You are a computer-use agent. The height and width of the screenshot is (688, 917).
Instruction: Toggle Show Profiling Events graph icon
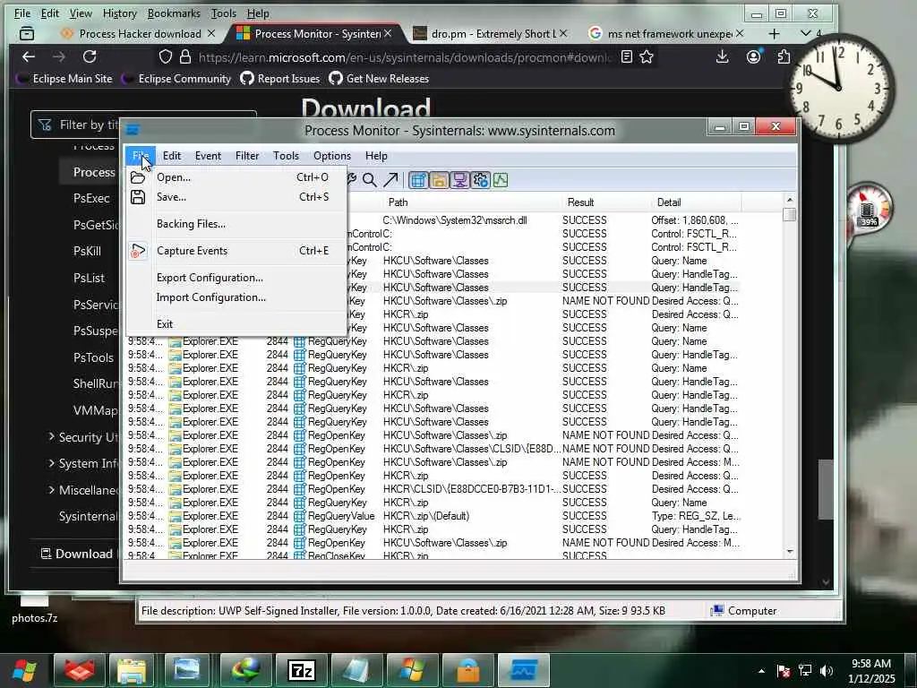[501, 180]
